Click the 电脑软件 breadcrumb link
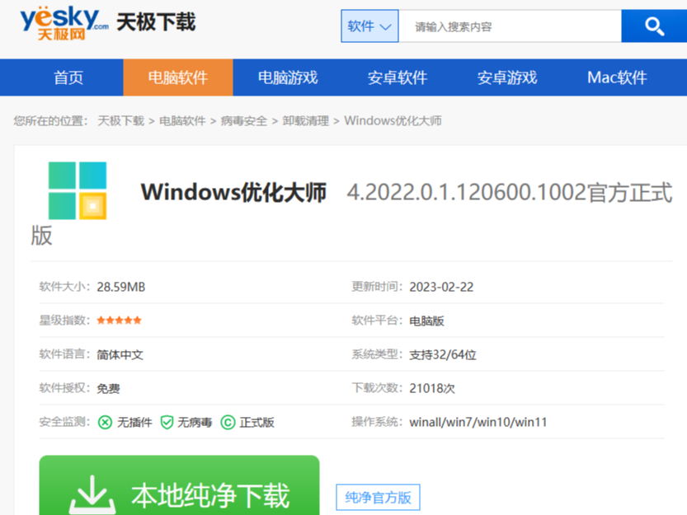 (182, 121)
